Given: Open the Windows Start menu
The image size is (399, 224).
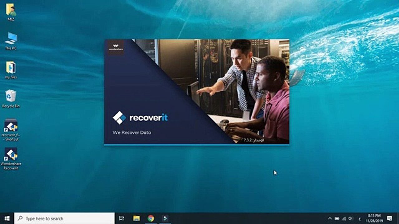Looking at the screenshot, I should click(x=7, y=218).
